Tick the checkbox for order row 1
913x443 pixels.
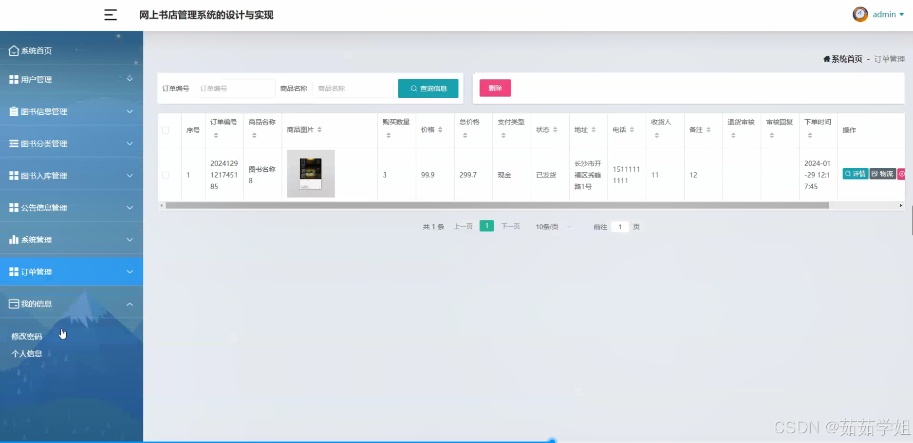point(166,175)
